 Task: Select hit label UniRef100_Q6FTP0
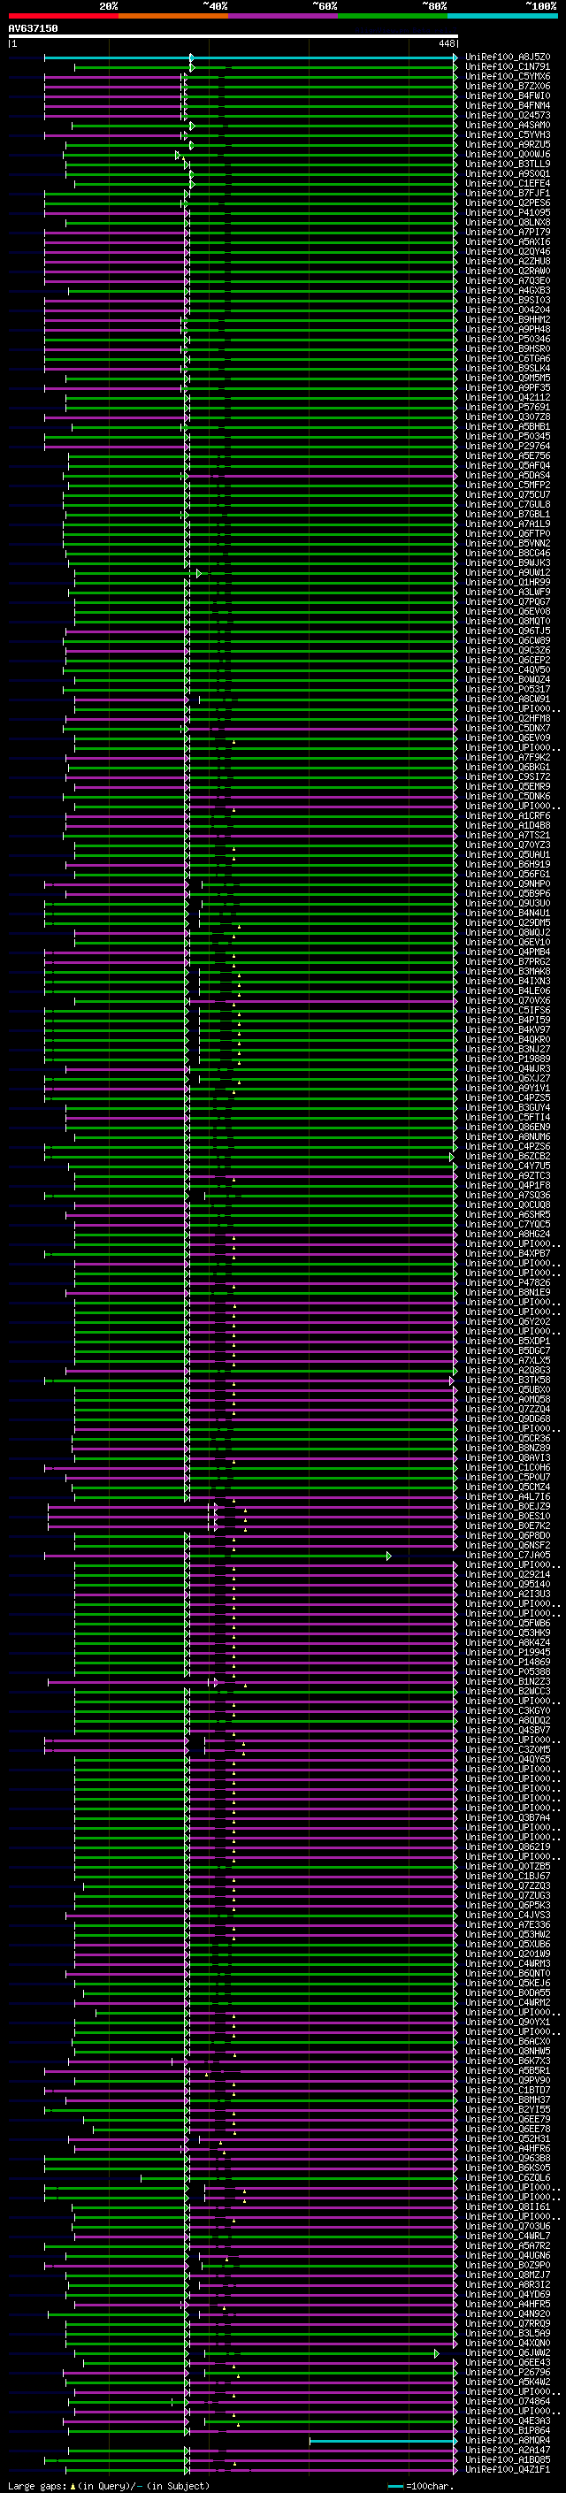pyautogui.click(x=508, y=533)
